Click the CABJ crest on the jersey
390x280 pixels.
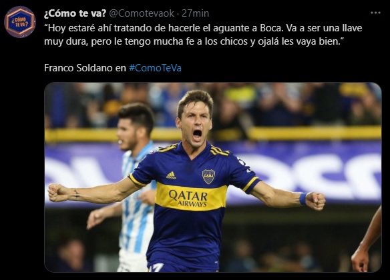(208, 176)
